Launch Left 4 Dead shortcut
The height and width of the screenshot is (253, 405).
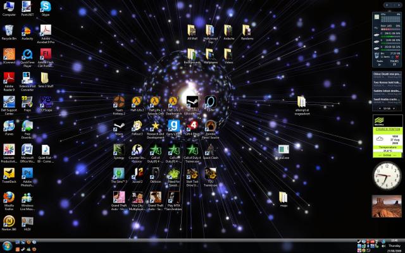[x=192, y=127]
